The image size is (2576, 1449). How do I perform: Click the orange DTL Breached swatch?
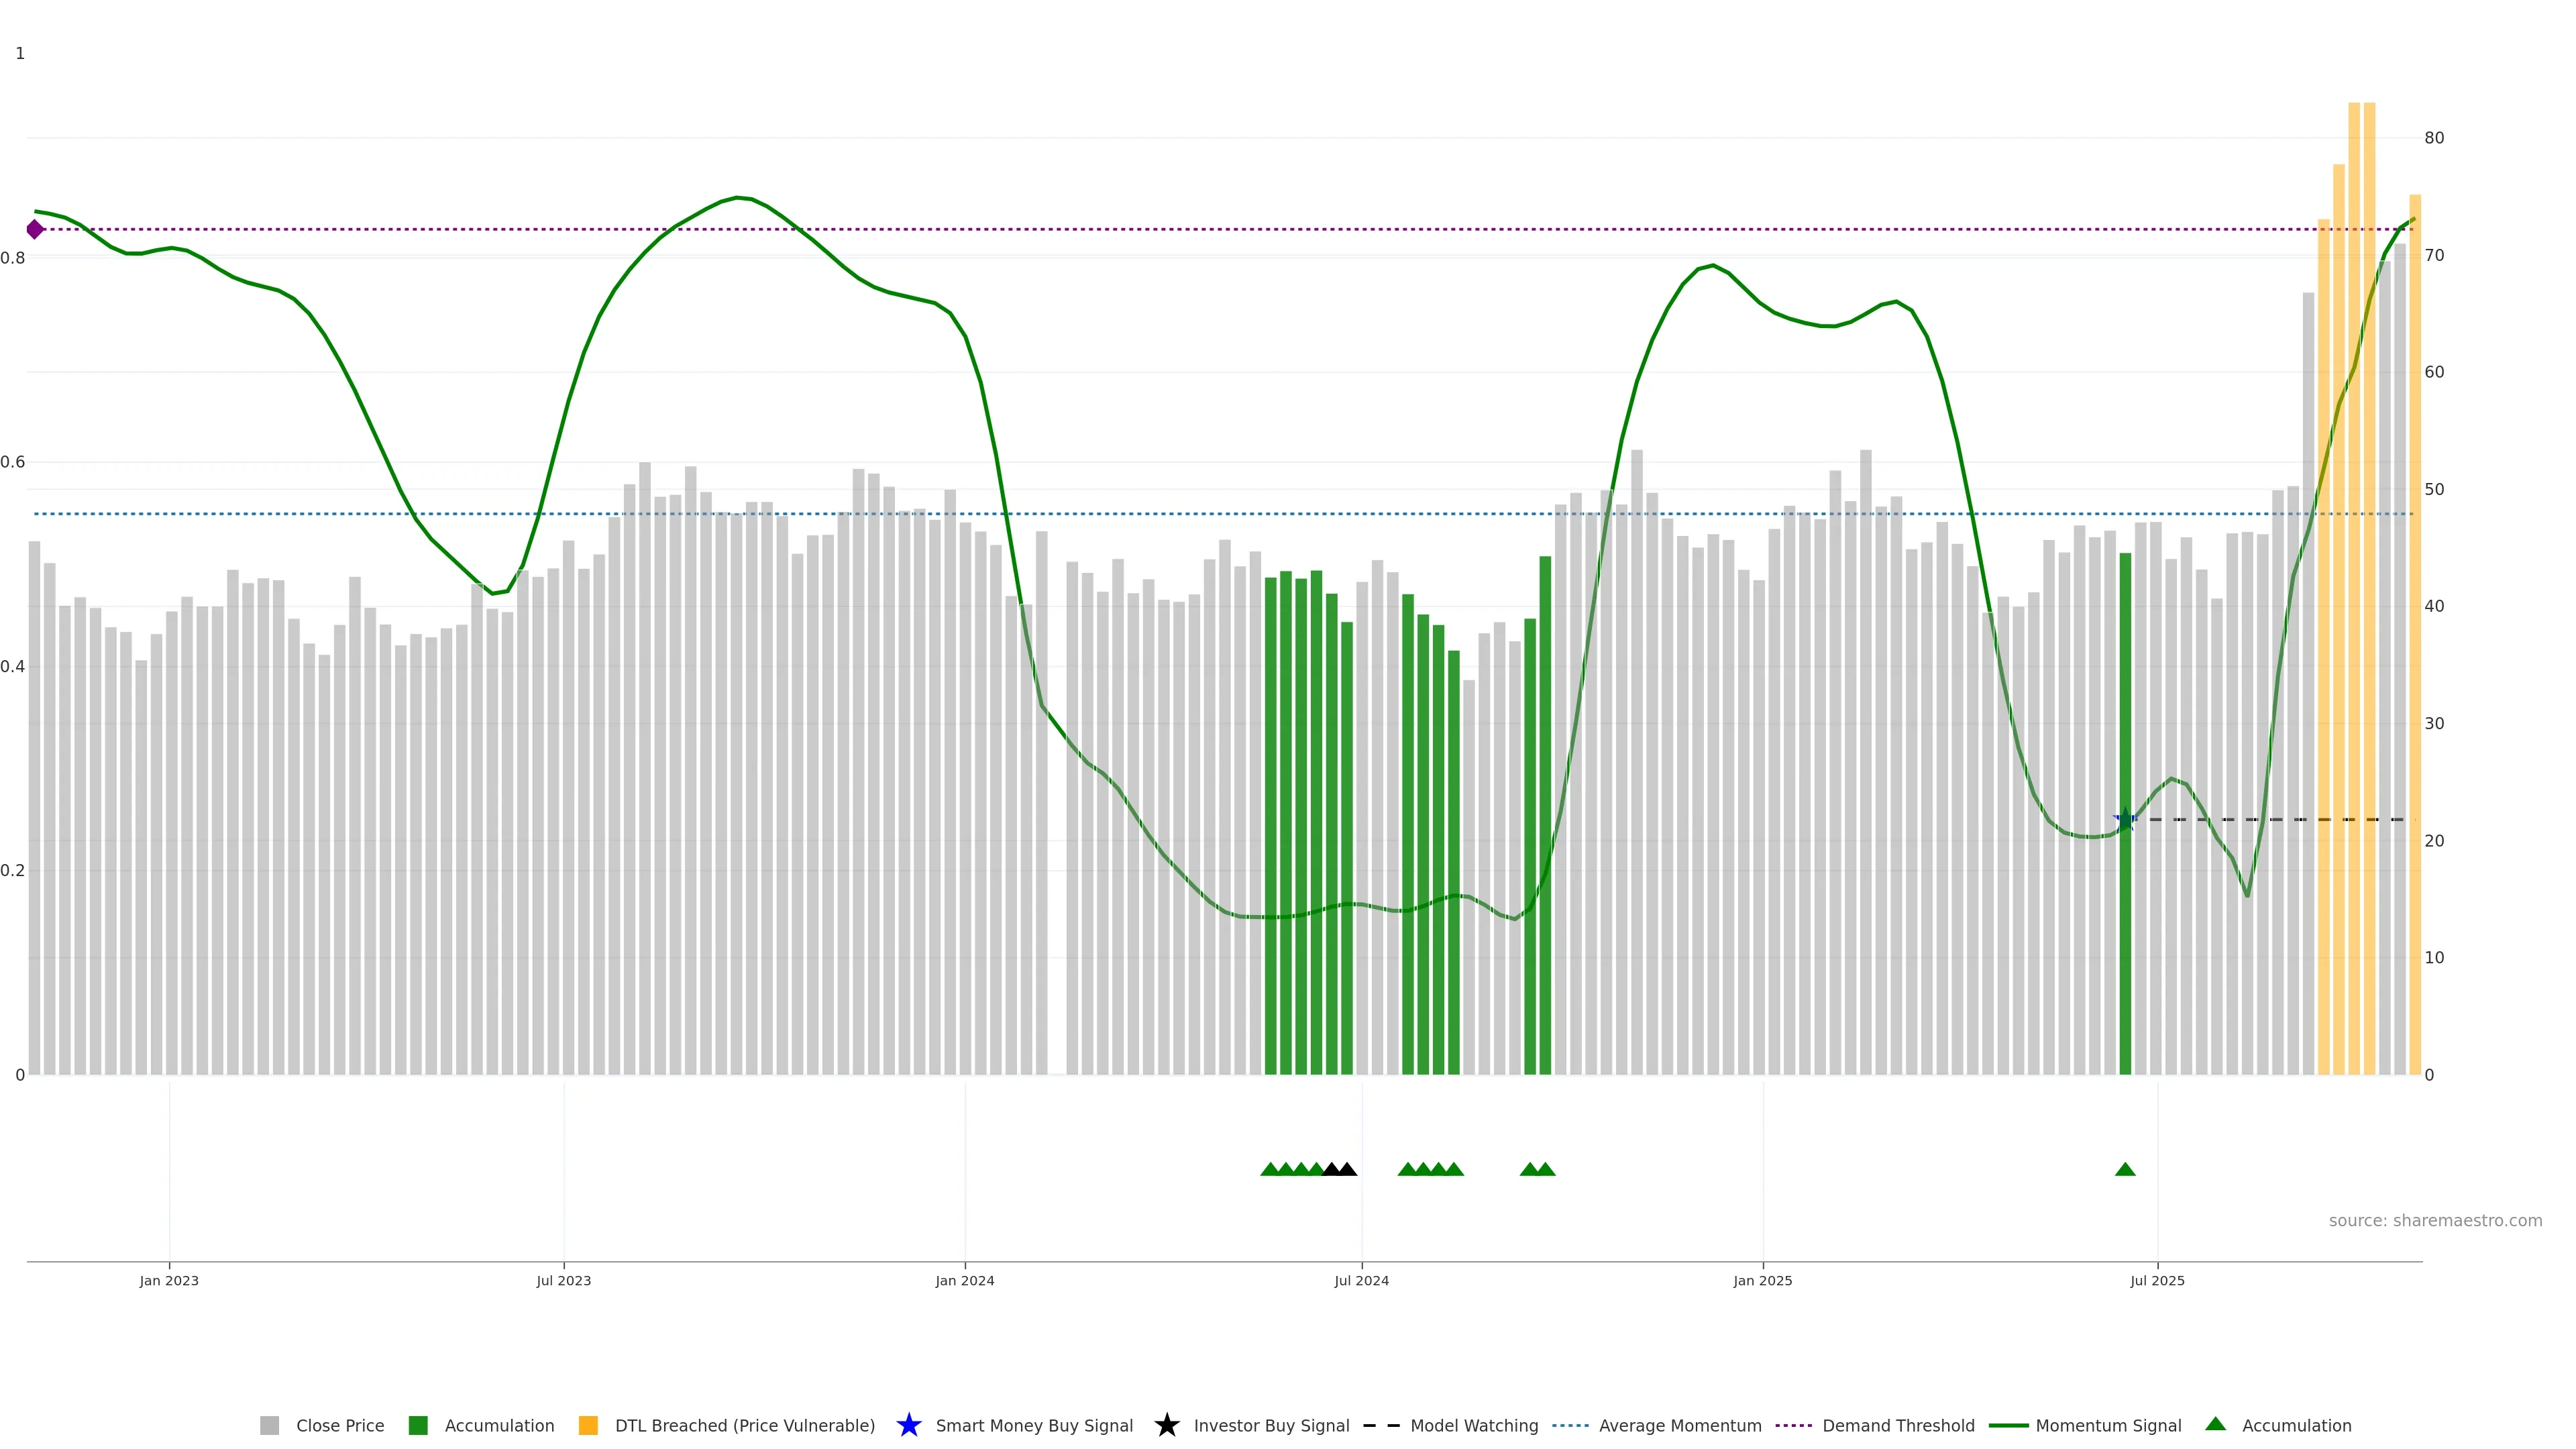[x=588, y=1426]
